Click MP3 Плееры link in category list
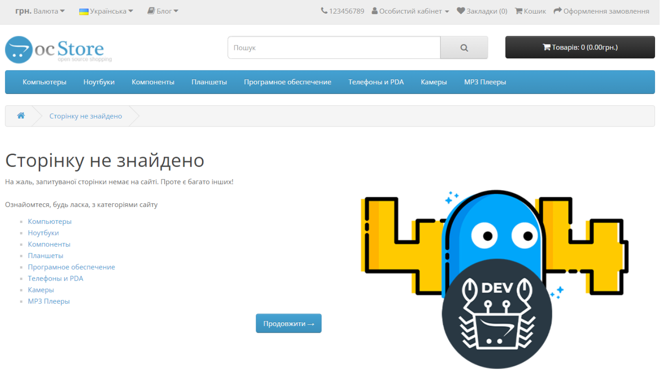The image size is (660, 383). tap(49, 301)
